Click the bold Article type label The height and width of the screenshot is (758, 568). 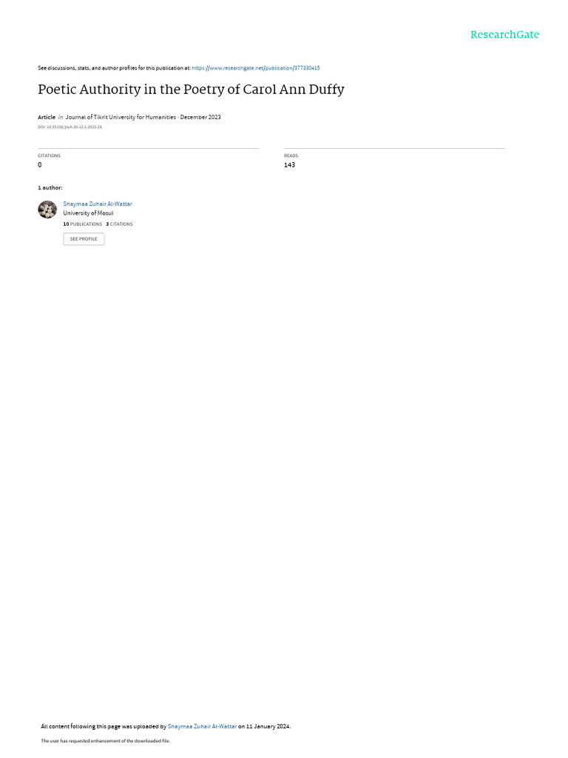pyautogui.click(x=47, y=117)
